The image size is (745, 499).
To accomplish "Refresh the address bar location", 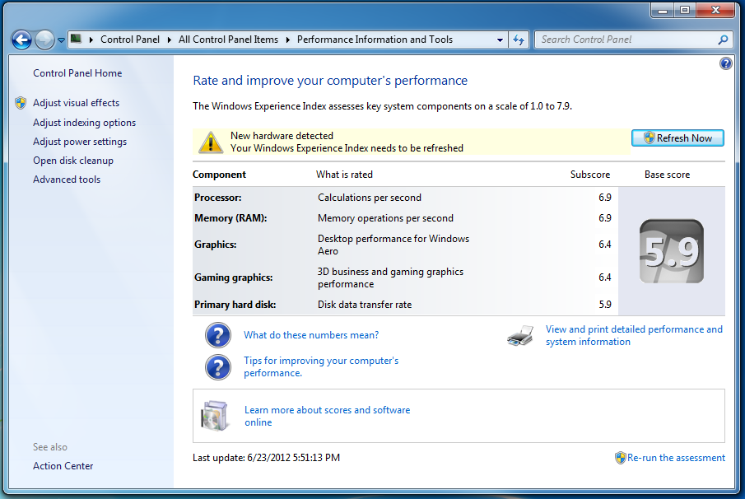I will (519, 40).
